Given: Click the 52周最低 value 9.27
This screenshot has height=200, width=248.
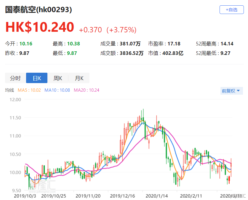Looking at the screenshot, I should [225, 53].
